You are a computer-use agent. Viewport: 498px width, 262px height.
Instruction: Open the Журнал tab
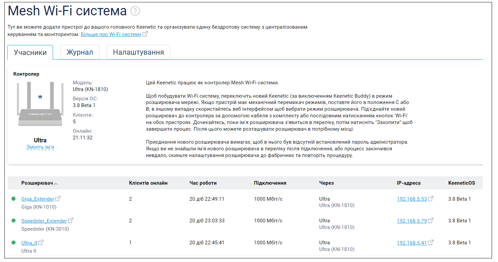tap(80, 52)
